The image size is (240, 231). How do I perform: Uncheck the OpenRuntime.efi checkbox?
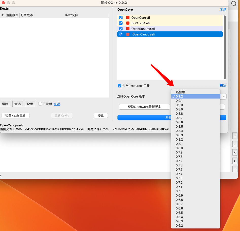click(121, 29)
